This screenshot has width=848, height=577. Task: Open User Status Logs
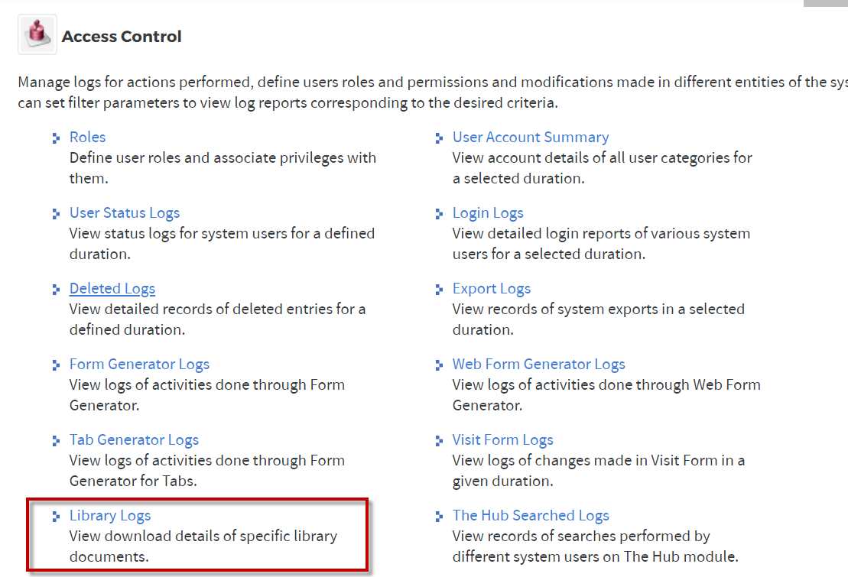click(125, 213)
